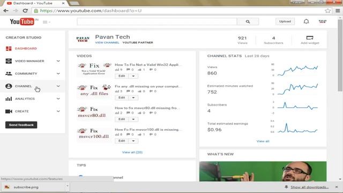Click the Create camera icon

[9, 112]
